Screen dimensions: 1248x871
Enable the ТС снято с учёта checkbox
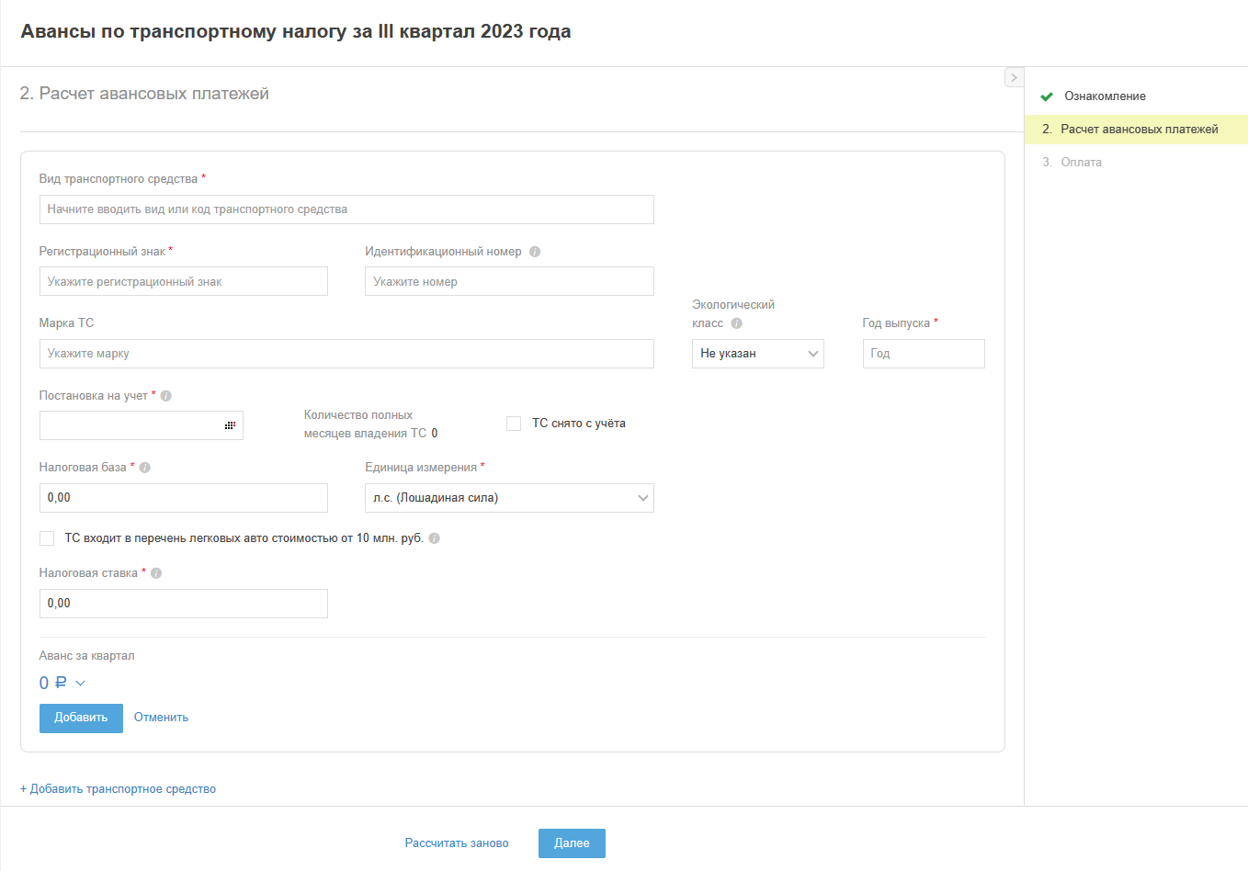[x=514, y=424]
